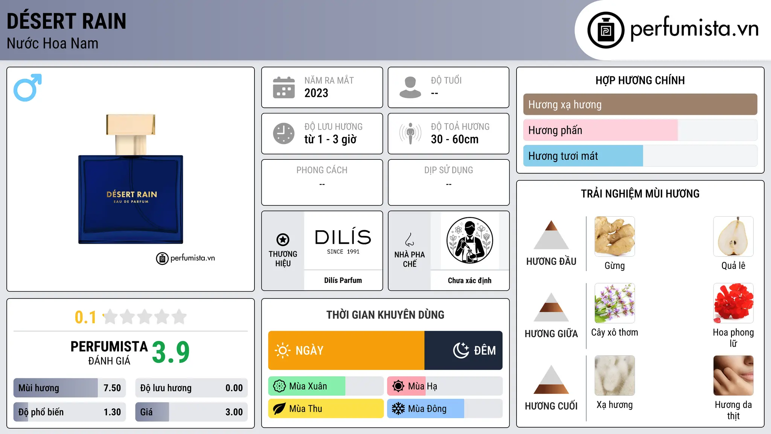This screenshot has width=771, height=434.
Task: Click the Nước Hoa Nam subtitle
Action: pyautogui.click(x=53, y=43)
